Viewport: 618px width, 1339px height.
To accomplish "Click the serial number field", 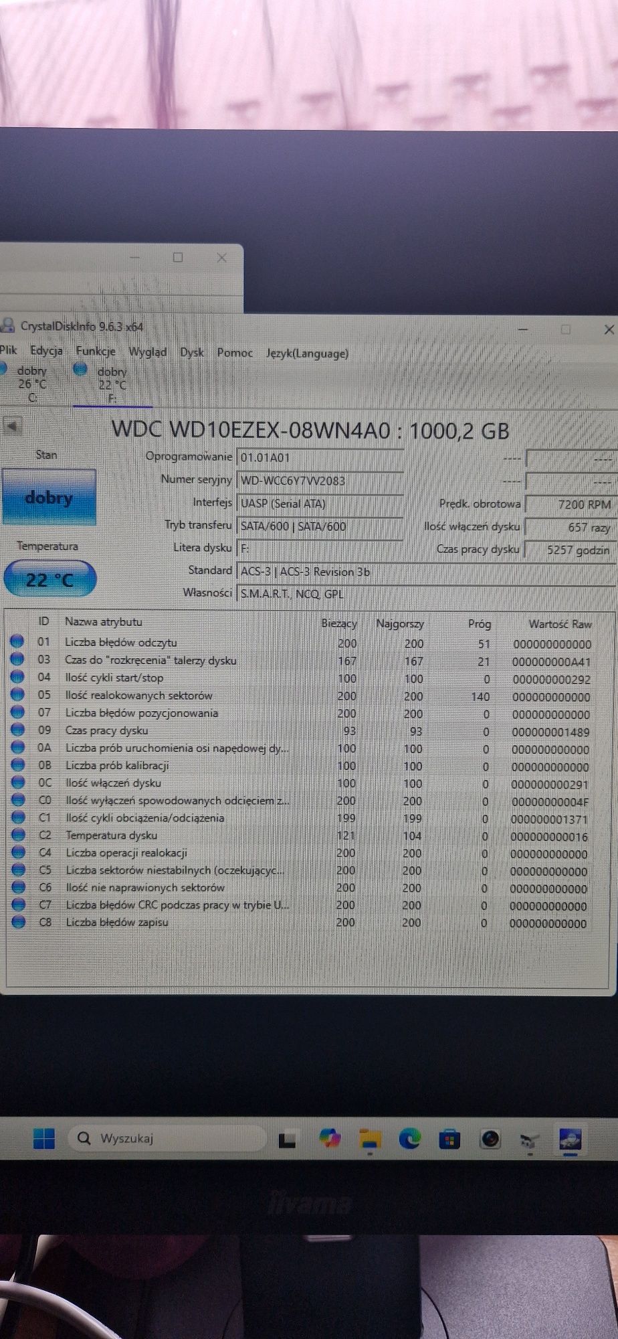I will point(320,481).
